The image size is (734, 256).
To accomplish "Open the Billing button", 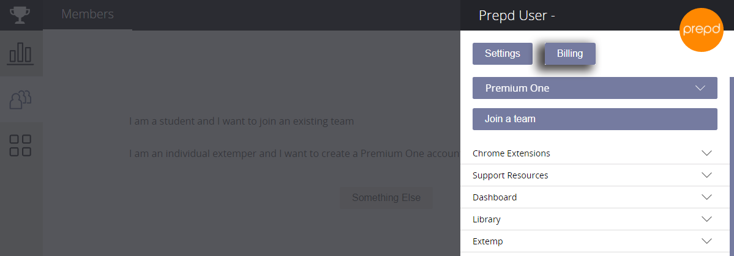I will tap(570, 54).
